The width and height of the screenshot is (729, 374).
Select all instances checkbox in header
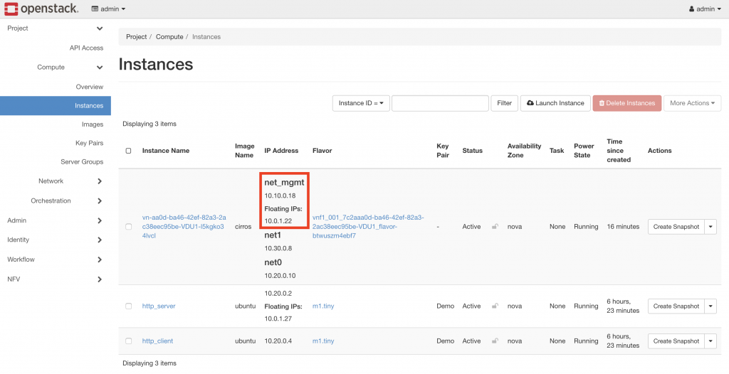128,151
